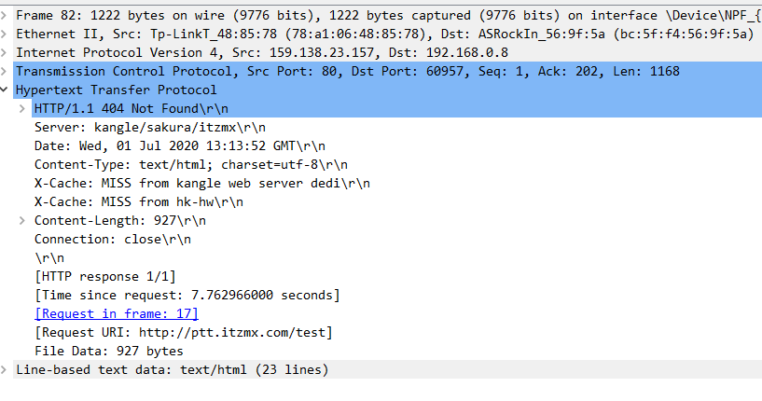Select the Date header line
The height and width of the screenshot is (401, 762).
180,145
